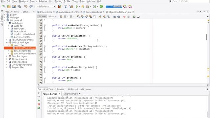Expand the book11 project node

click(5, 15)
